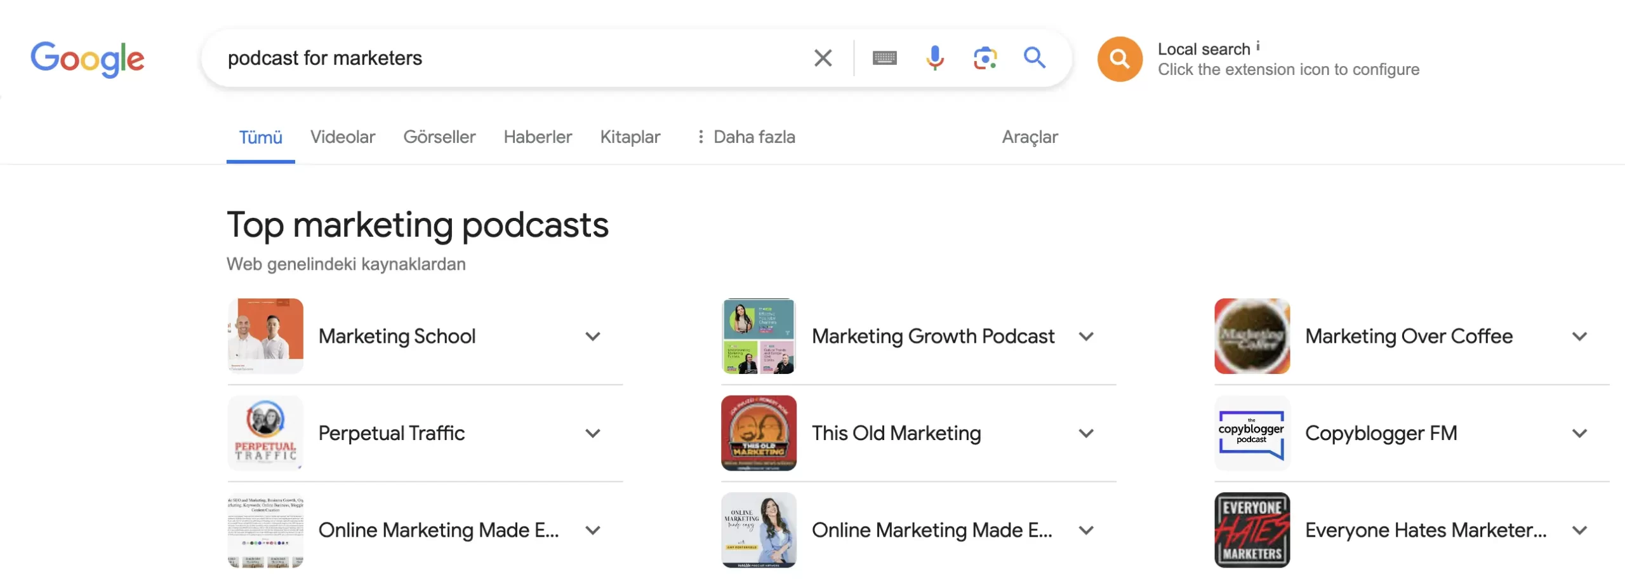Viewport: 1625px width, 588px height.
Task: Open the on-screen keyboard icon
Action: click(x=884, y=58)
